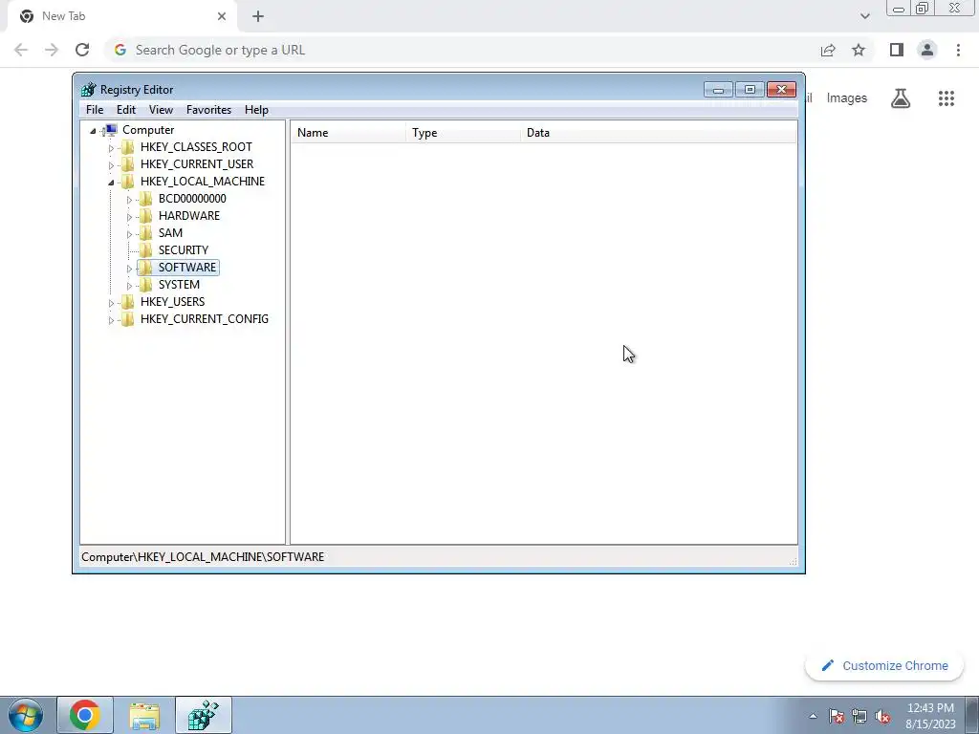
Task: Expand the HKEY_USERS key
Action: tap(111, 303)
